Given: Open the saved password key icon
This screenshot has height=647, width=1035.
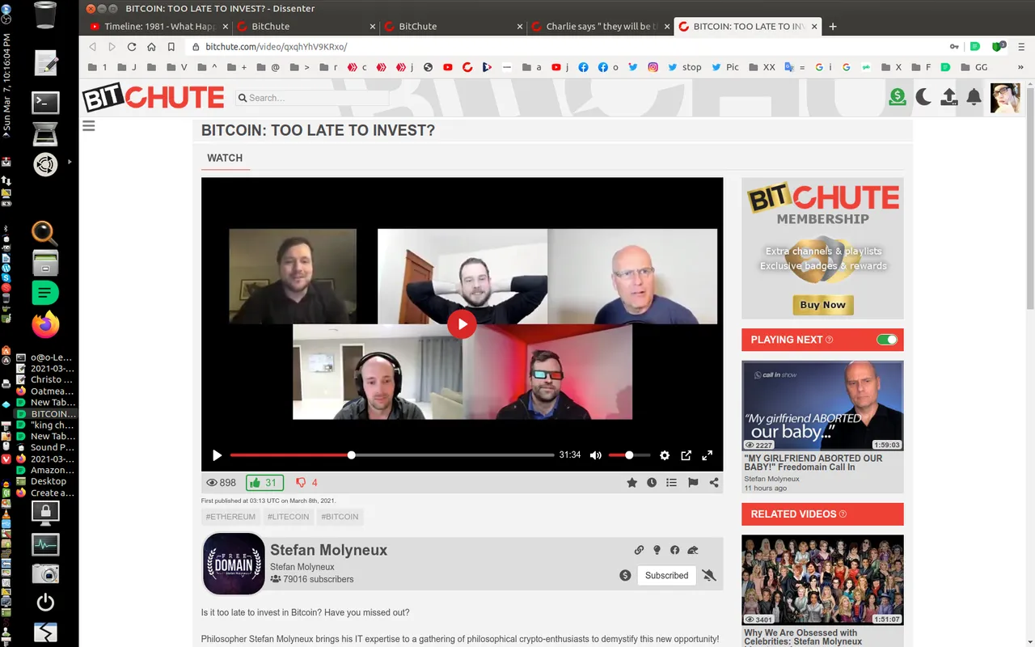Looking at the screenshot, I should click(955, 47).
